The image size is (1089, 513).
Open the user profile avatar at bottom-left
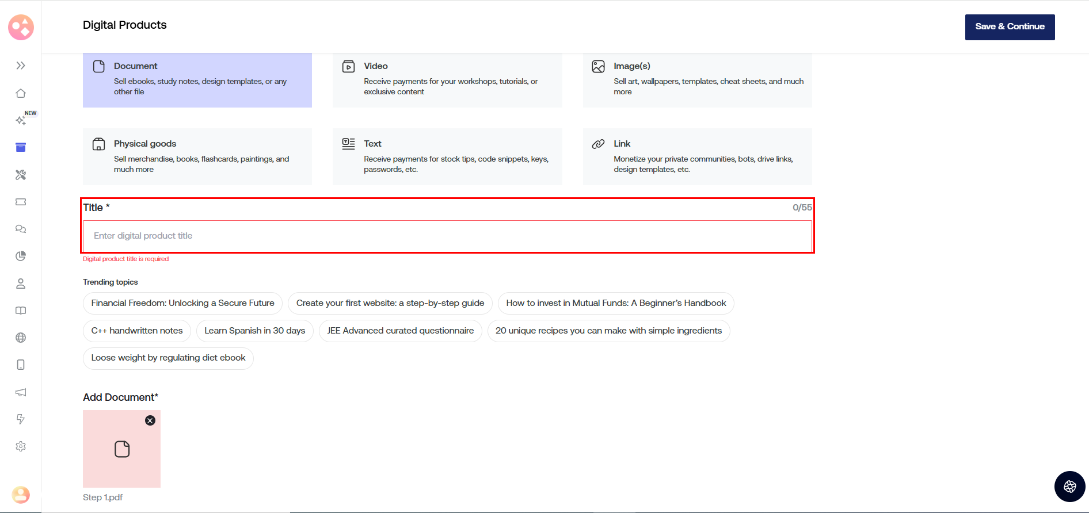(x=21, y=495)
